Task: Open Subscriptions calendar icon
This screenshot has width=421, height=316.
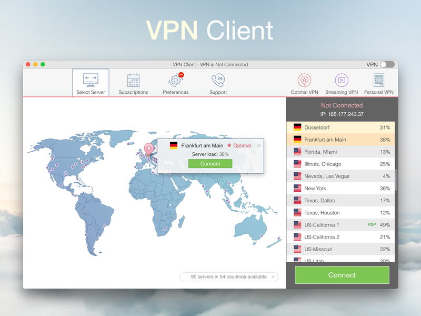Action: [133, 80]
